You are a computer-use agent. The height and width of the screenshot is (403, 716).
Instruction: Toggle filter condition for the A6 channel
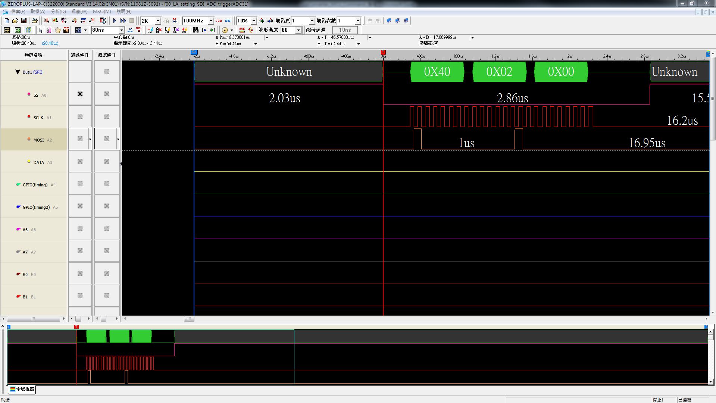point(107,229)
